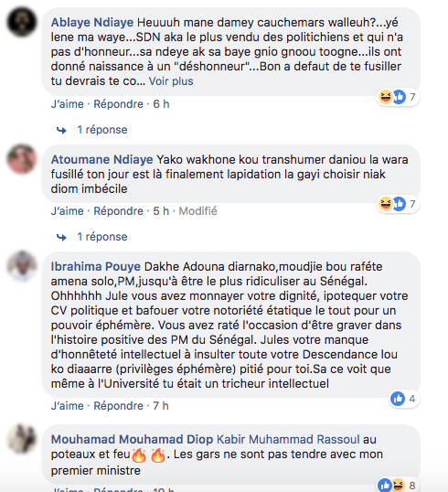Expand Ablaye Ndiaye's comment with Voir plus
The image size is (448, 492).
pos(171,81)
